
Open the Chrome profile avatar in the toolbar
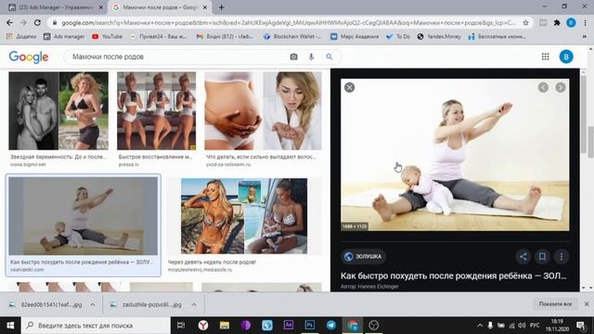tap(571, 22)
